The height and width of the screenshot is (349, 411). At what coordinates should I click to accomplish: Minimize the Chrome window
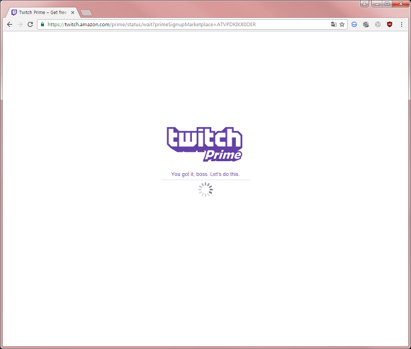click(x=377, y=4)
